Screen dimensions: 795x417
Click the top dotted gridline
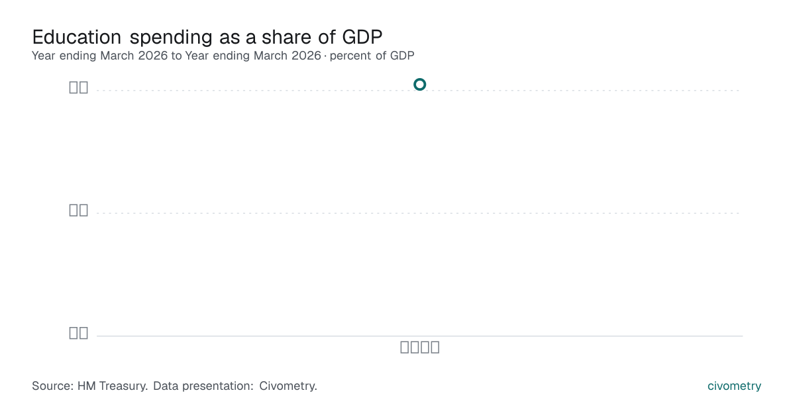(419, 91)
